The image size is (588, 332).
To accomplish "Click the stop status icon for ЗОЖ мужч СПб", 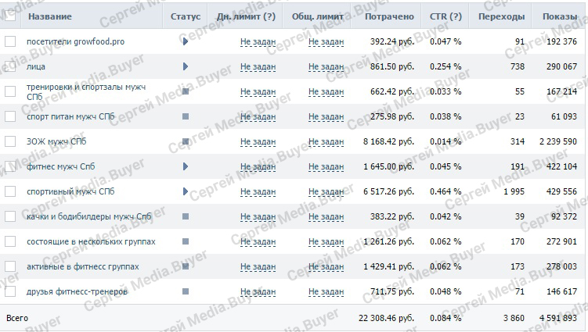I will pos(186,141).
